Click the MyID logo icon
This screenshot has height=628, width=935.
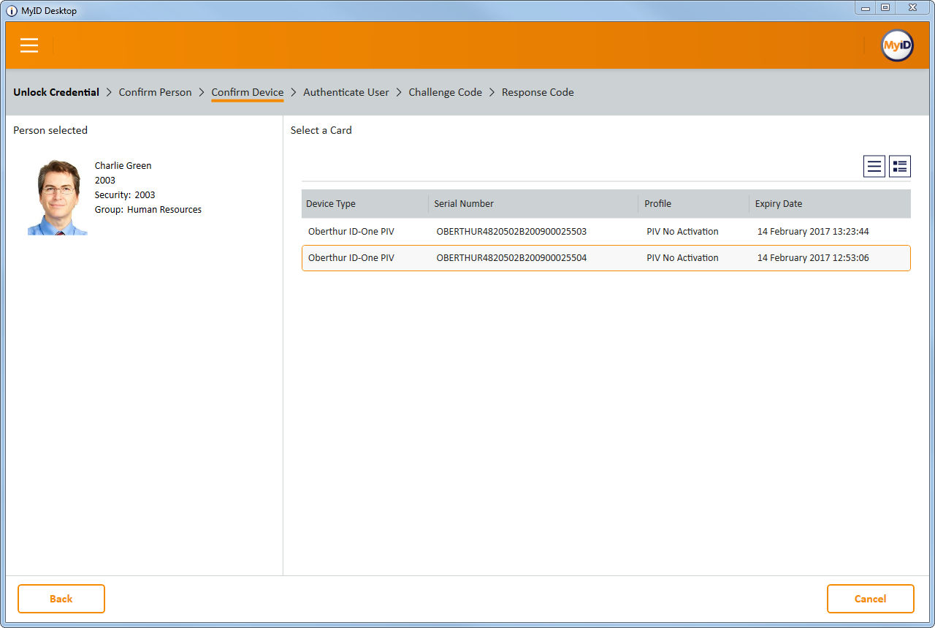click(896, 45)
